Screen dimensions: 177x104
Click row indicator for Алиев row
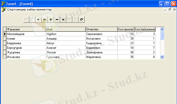5,39
